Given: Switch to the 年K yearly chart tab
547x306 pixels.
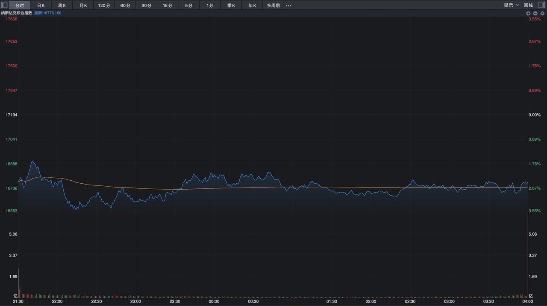Looking at the screenshot, I should tap(252, 6).
